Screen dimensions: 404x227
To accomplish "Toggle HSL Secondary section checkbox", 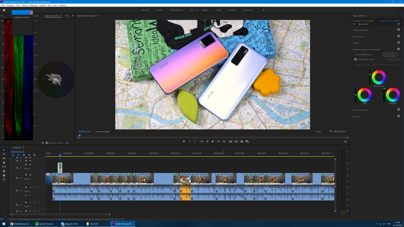I will (398, 110).
